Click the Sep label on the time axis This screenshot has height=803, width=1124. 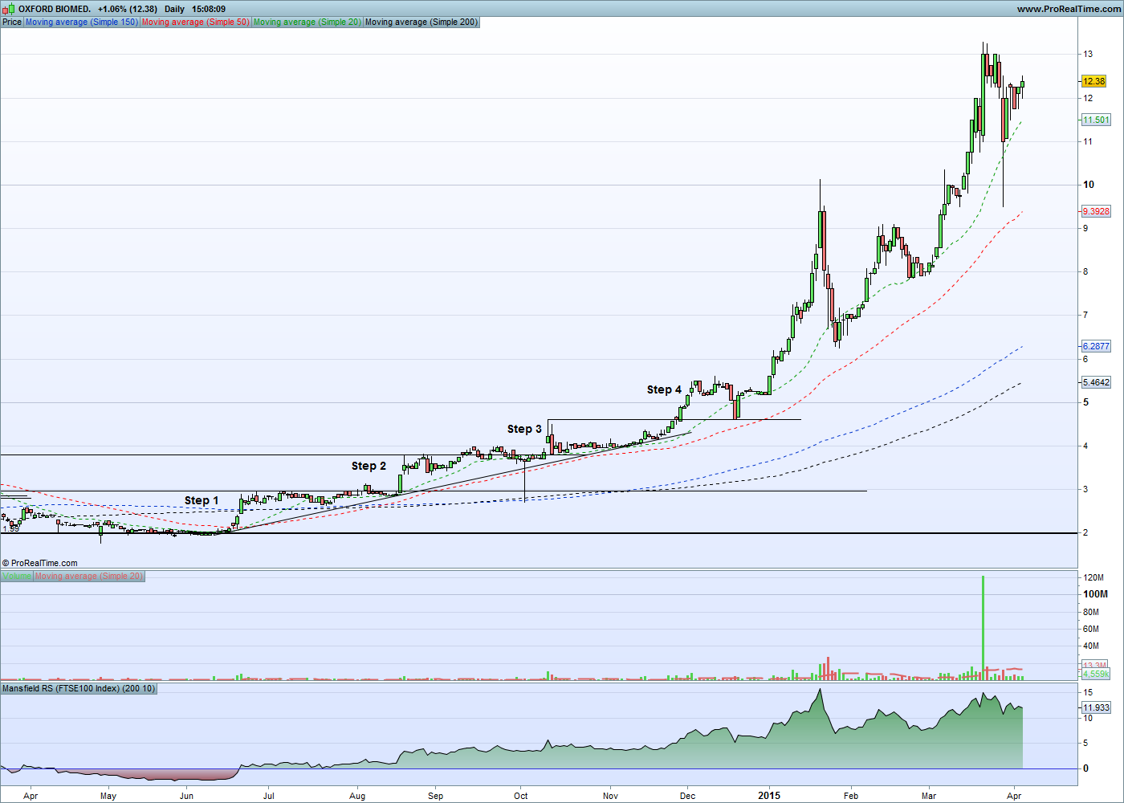click(435, 796)
